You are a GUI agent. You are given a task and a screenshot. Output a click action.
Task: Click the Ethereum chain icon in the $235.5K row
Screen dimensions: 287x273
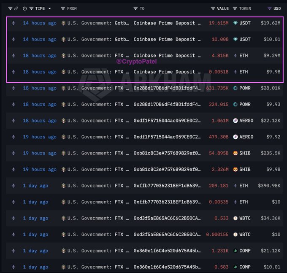click(x=14, y=153)
